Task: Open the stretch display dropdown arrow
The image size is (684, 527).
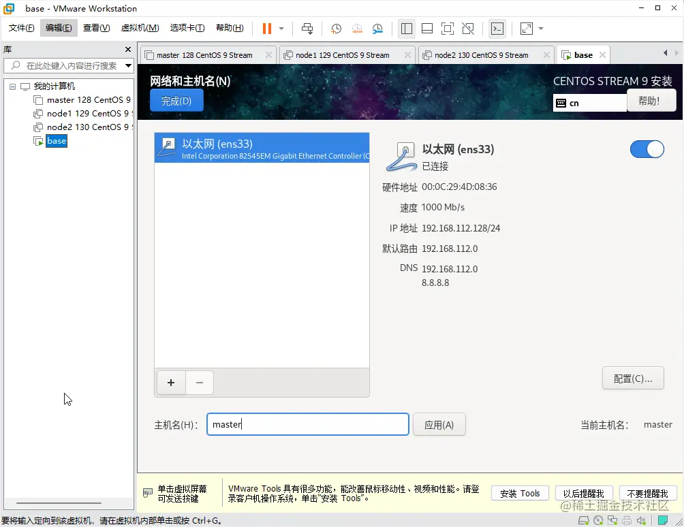Action: point(541,29)
